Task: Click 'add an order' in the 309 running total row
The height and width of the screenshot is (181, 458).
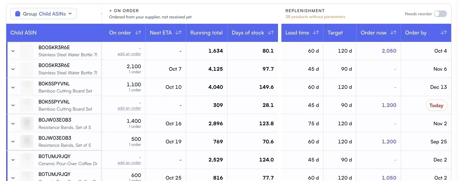Action: pos(129,108)
